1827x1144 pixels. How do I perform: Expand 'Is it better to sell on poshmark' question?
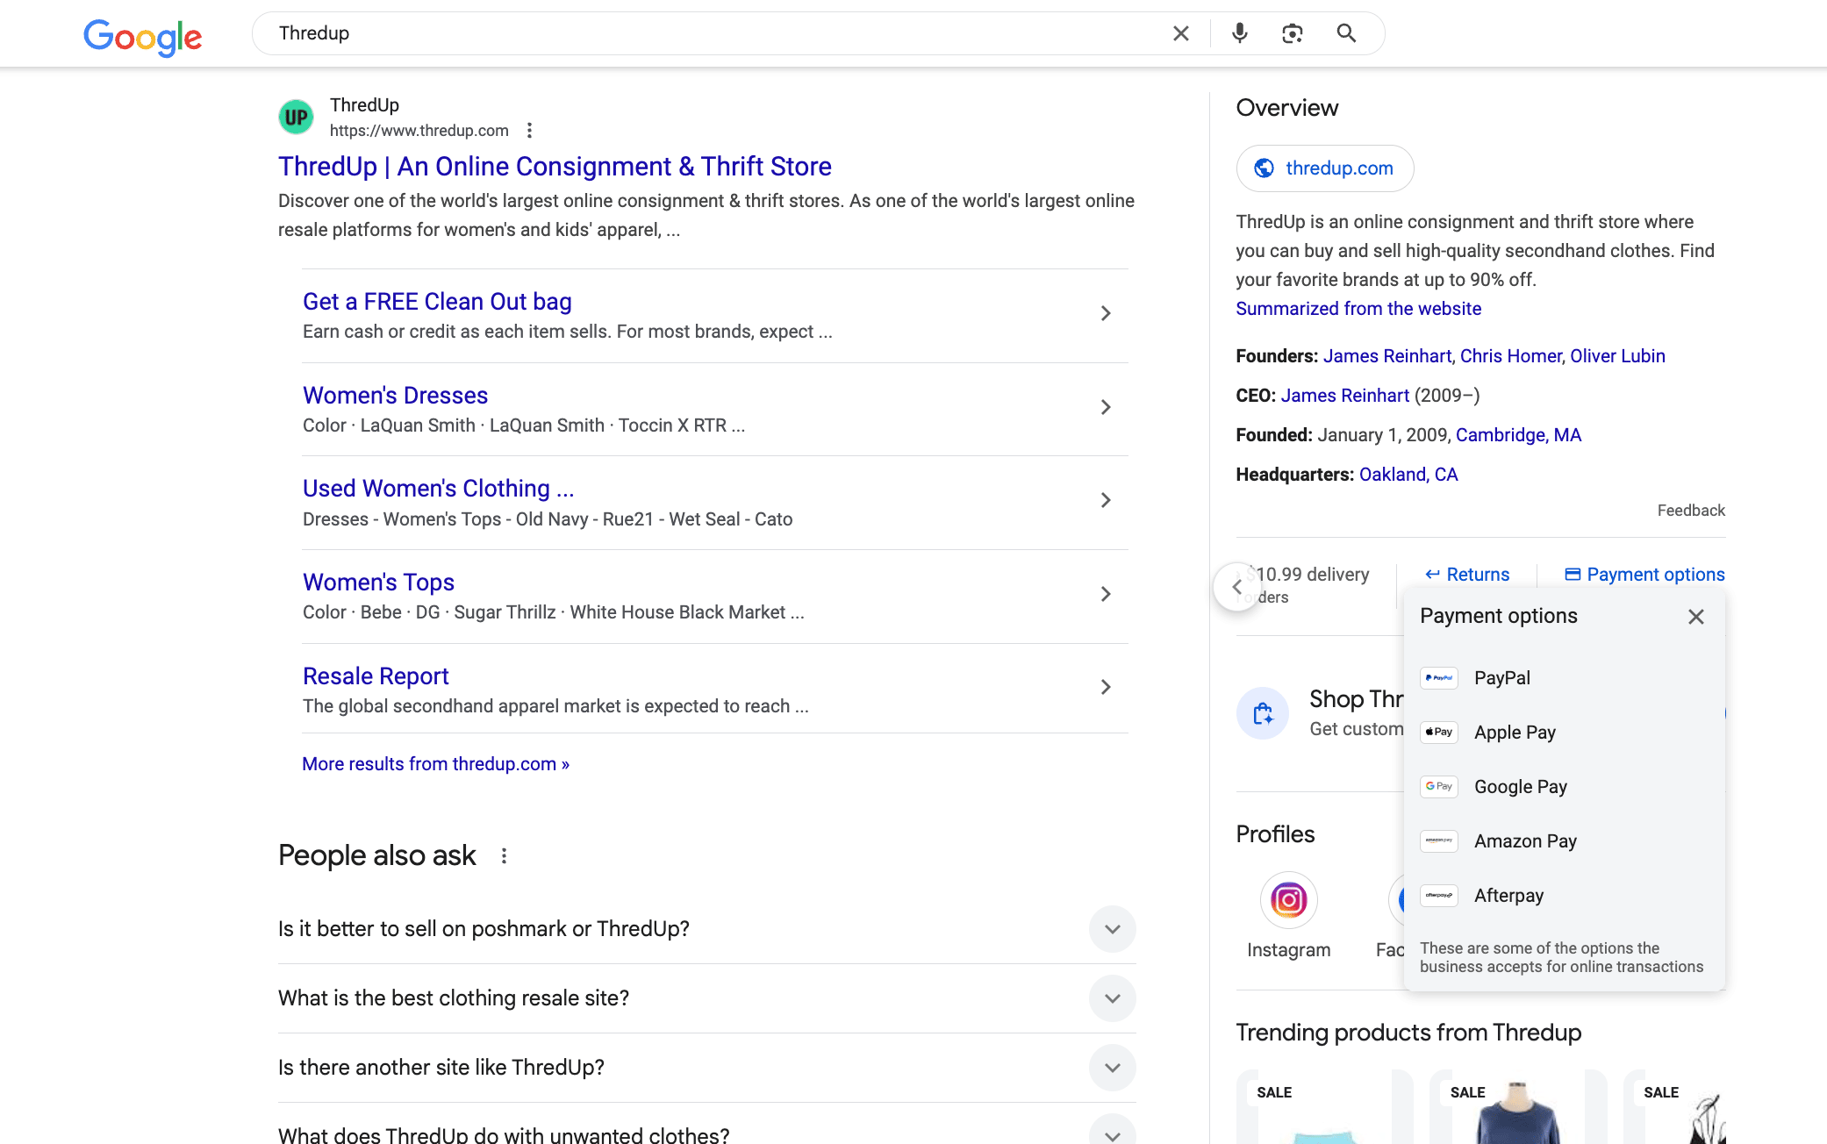1112,929
